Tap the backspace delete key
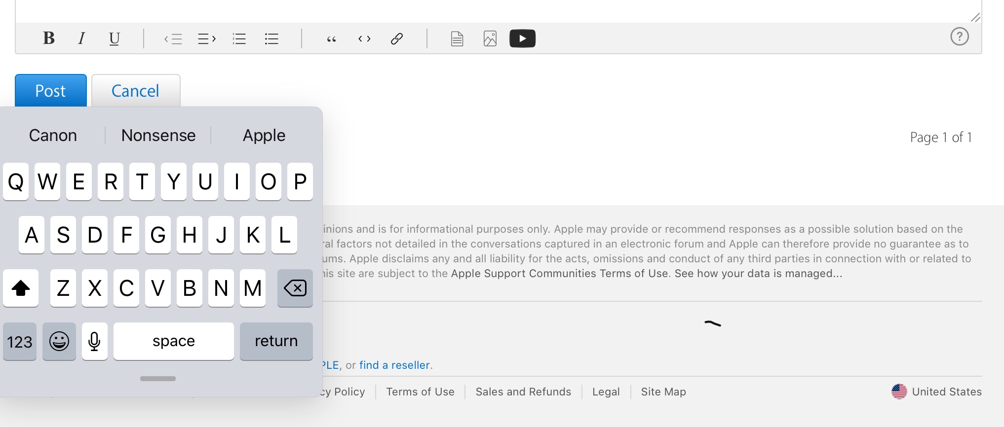Screen dimensions: 1004x427 tap(295, 288)
